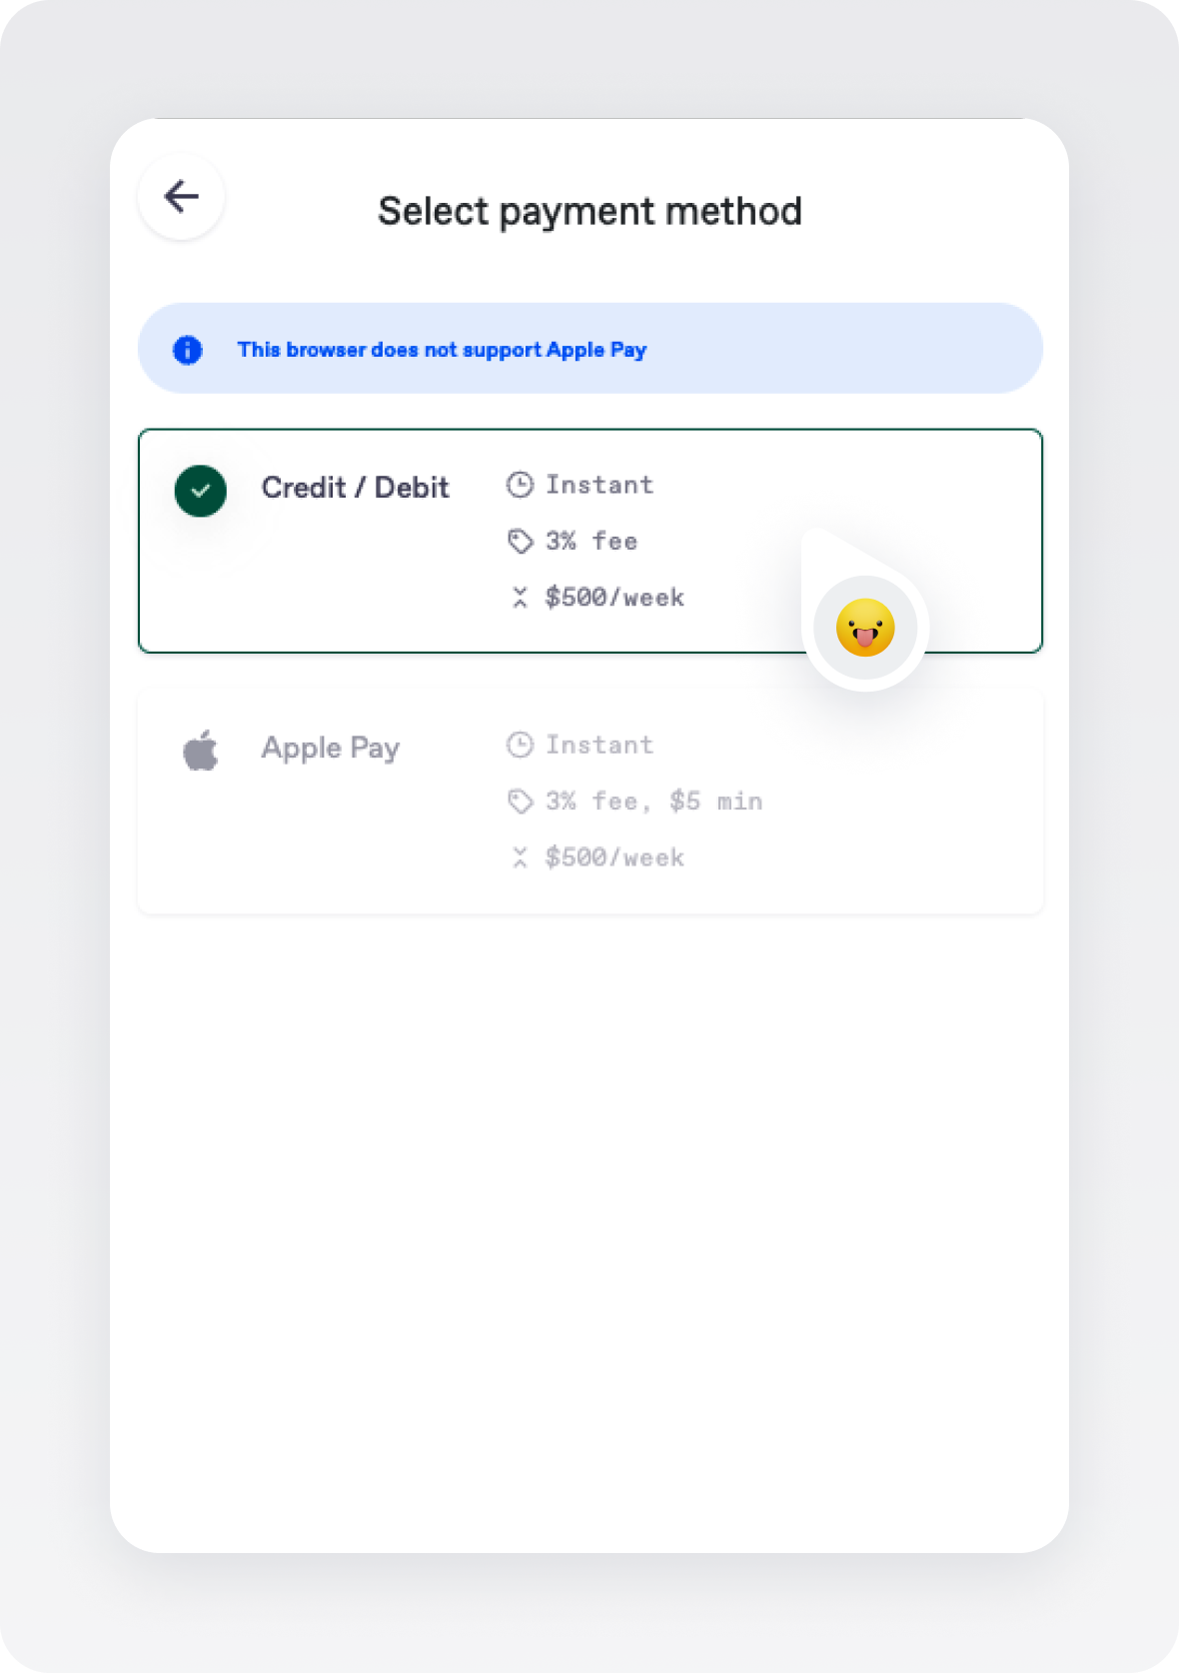
Task: Click the $500/week text under Apple Pay
Action: point(614,857)
